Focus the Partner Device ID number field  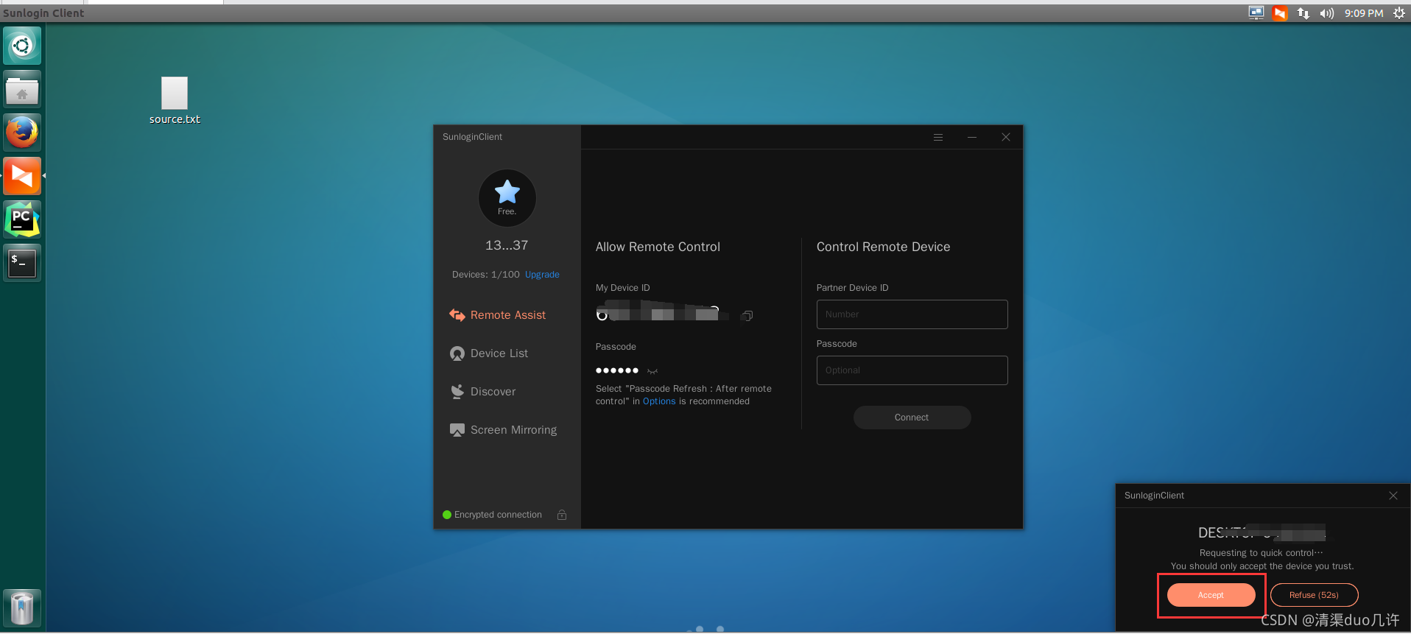coord(912,314)
